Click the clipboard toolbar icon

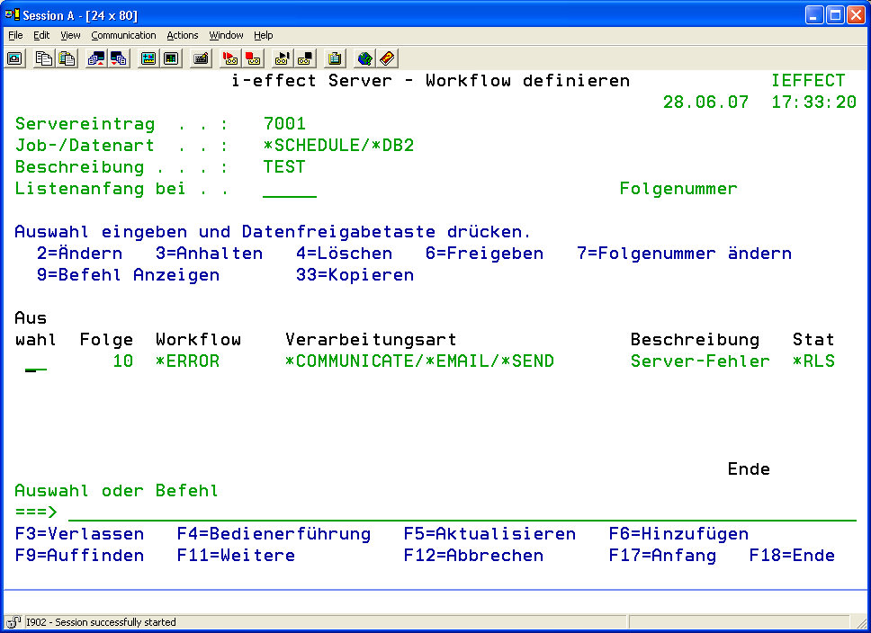coord(335,58)
